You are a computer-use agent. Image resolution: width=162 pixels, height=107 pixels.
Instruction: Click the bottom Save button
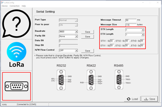tap(150, 99)
